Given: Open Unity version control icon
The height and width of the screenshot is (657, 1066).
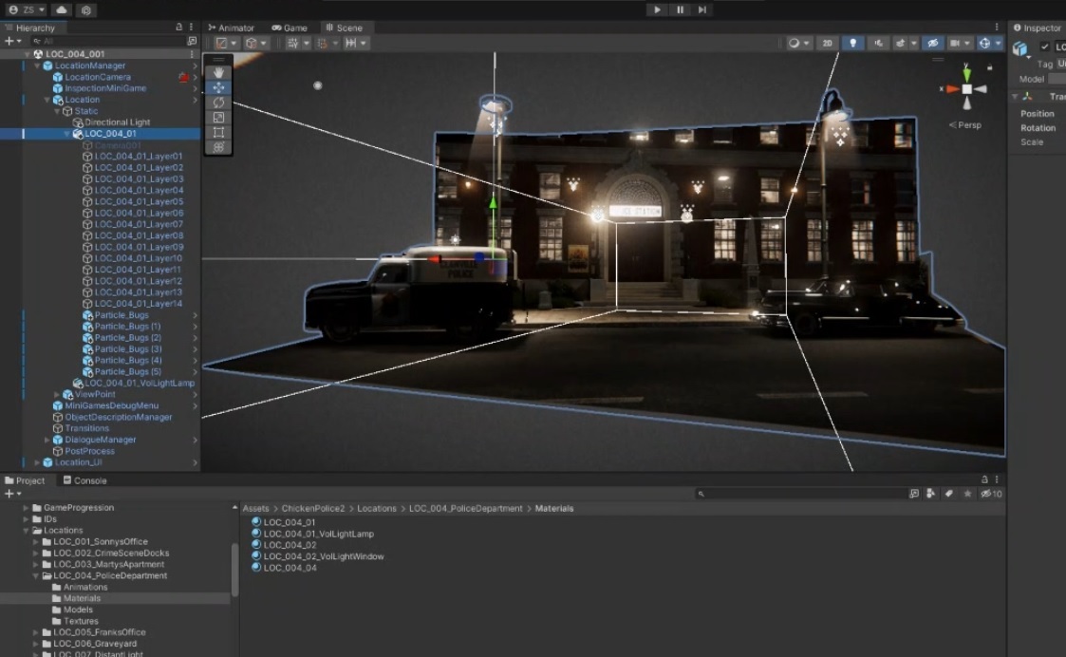Looking at the screenshot, I should [x=85, y=10].
